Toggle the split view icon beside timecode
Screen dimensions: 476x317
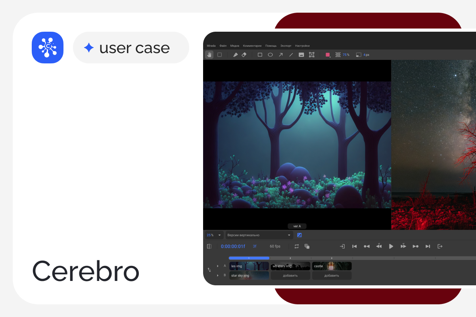(209, 246)
